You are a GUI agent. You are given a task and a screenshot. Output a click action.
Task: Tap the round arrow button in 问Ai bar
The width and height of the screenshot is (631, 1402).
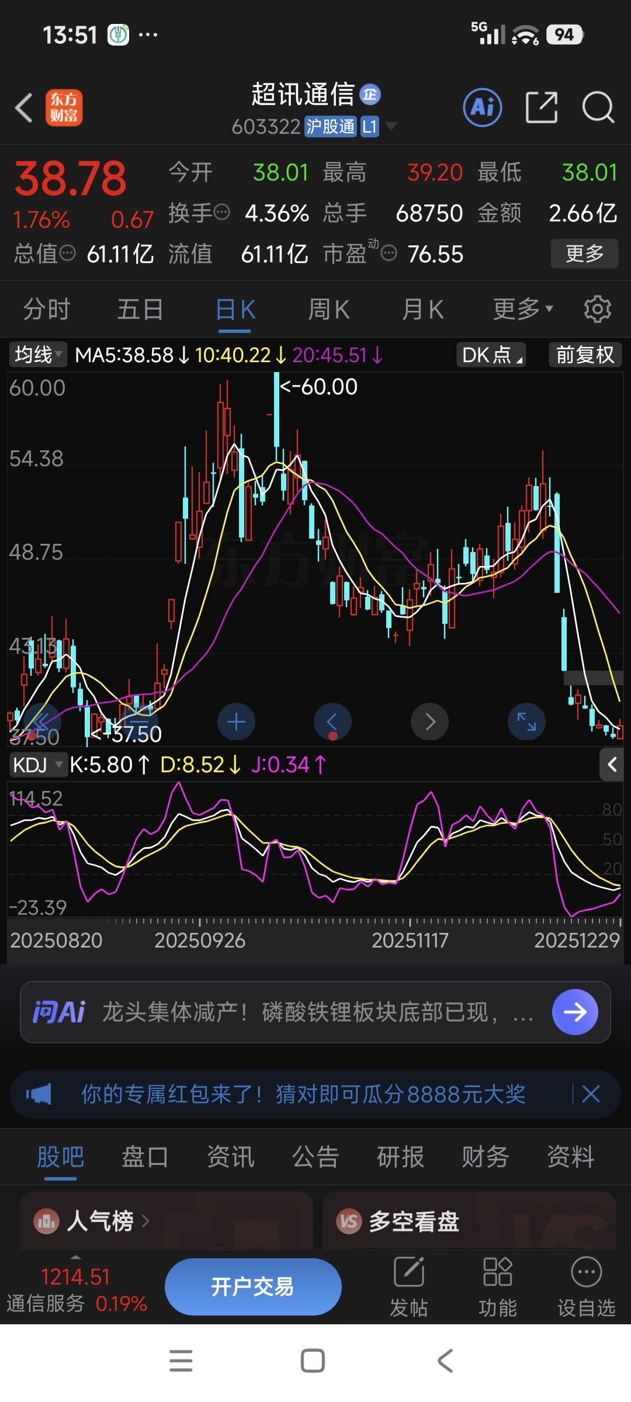pos(575,1012)
